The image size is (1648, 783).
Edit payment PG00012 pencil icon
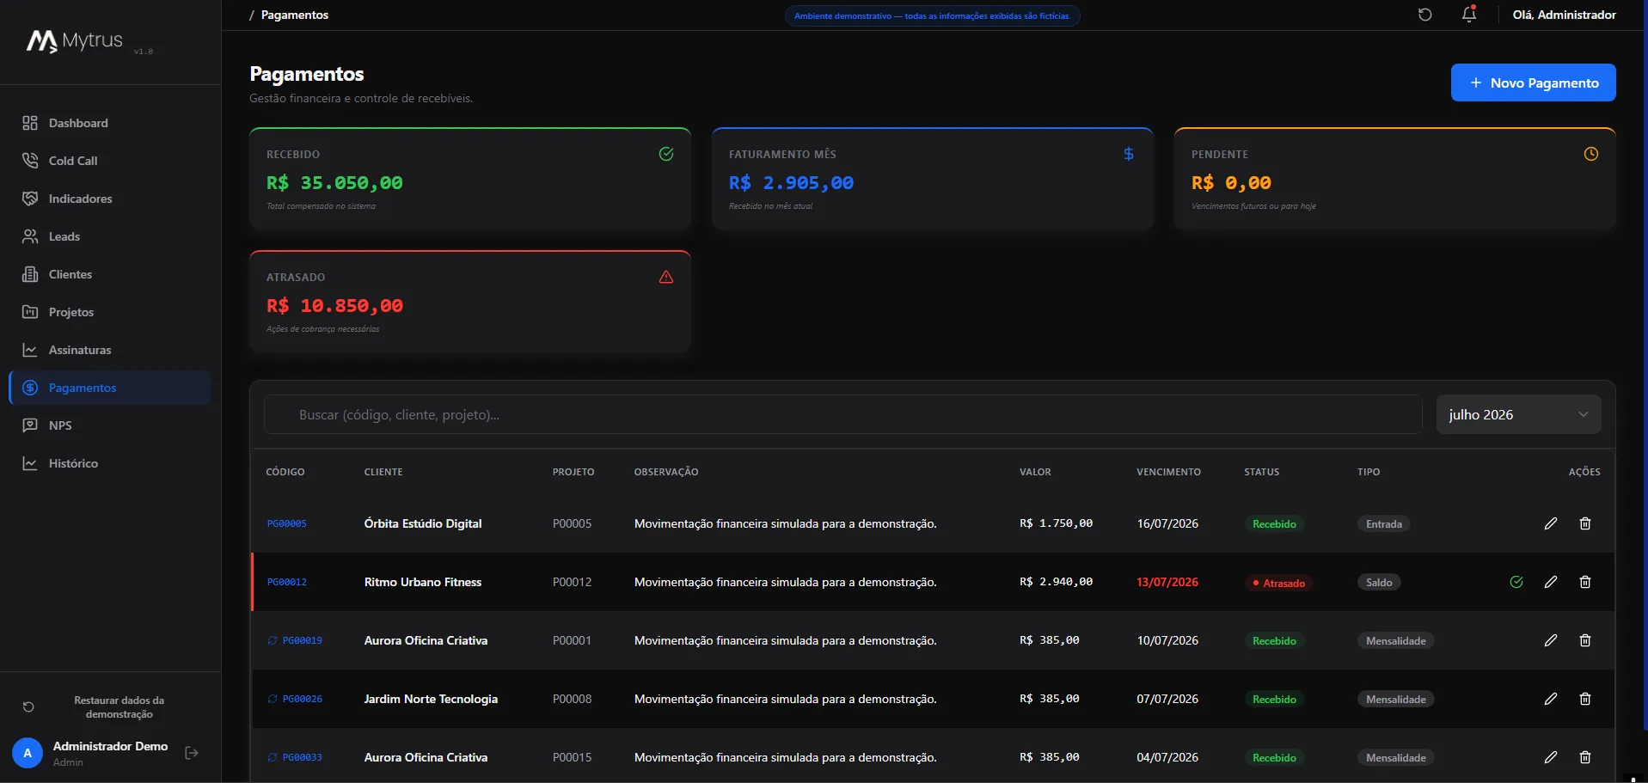click(x=1551, y=582)
